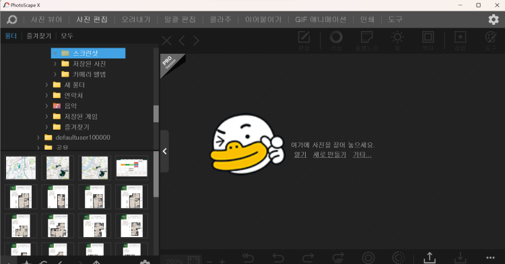This screenshot has height=264, width=505.
Task: Expand the defaultuser100000 folder chevron
Action: (38, 138)
